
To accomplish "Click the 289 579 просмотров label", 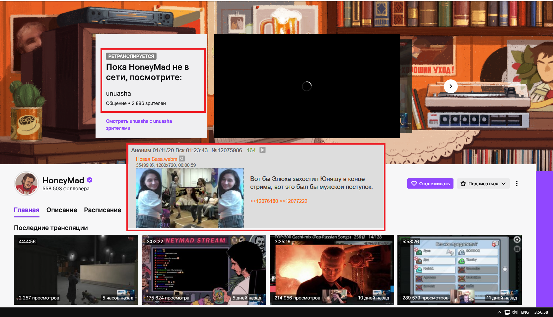I will coord(425,298).
